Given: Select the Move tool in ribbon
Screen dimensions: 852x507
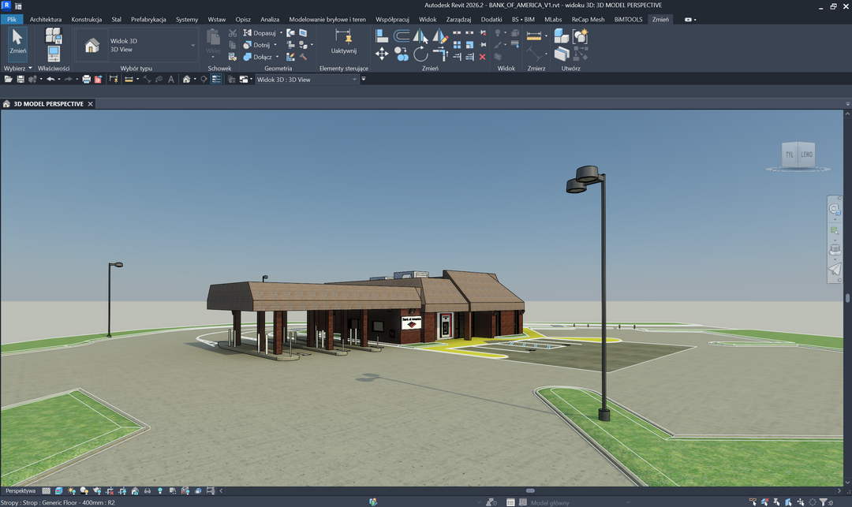Looking at the screenshot, I should (382, 54).
